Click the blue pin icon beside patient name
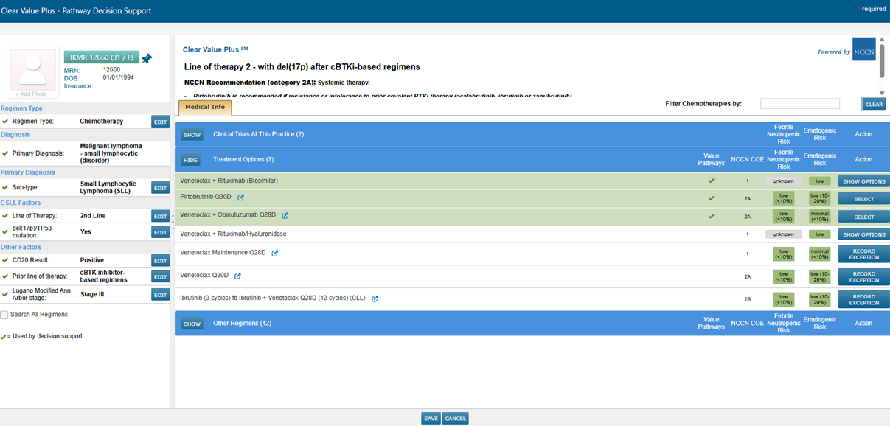 point(147,58)
